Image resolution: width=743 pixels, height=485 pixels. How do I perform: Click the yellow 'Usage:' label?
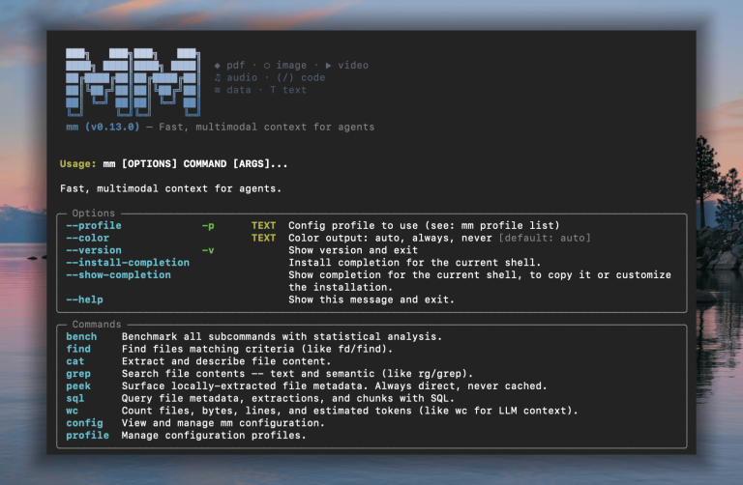[x=78, y=163]
